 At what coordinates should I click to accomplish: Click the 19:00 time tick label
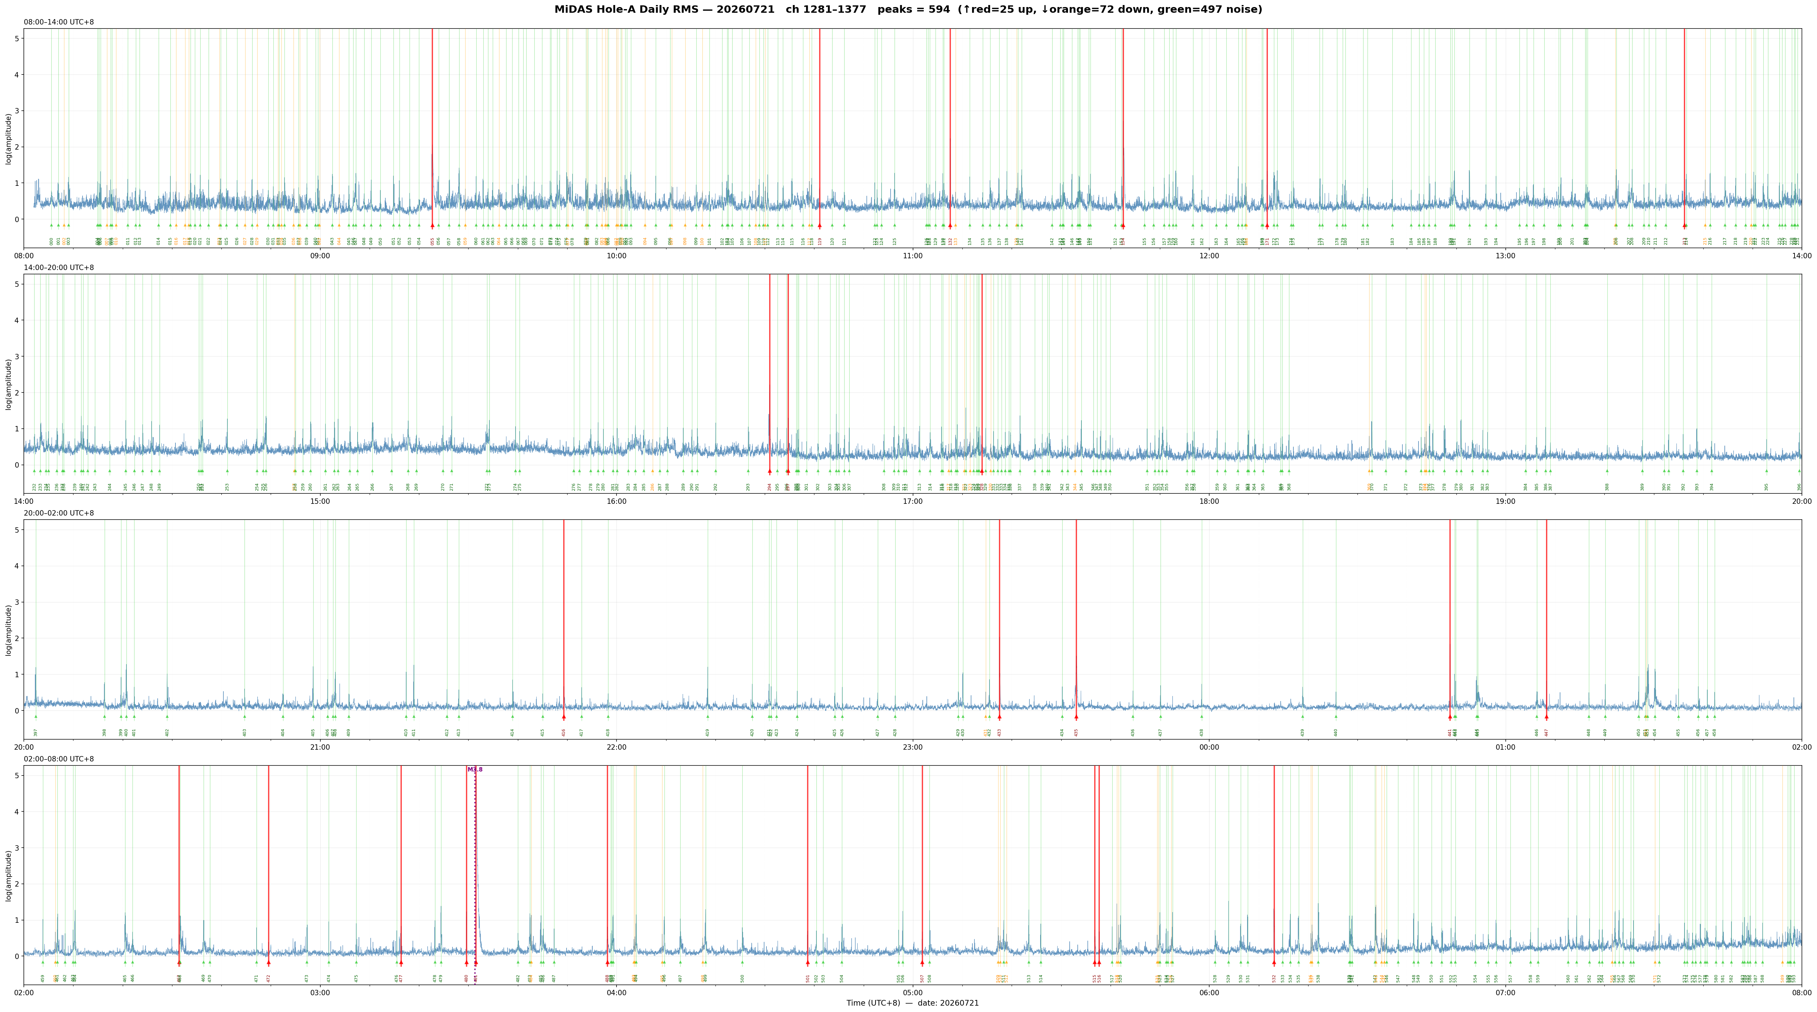[1505, 501]
